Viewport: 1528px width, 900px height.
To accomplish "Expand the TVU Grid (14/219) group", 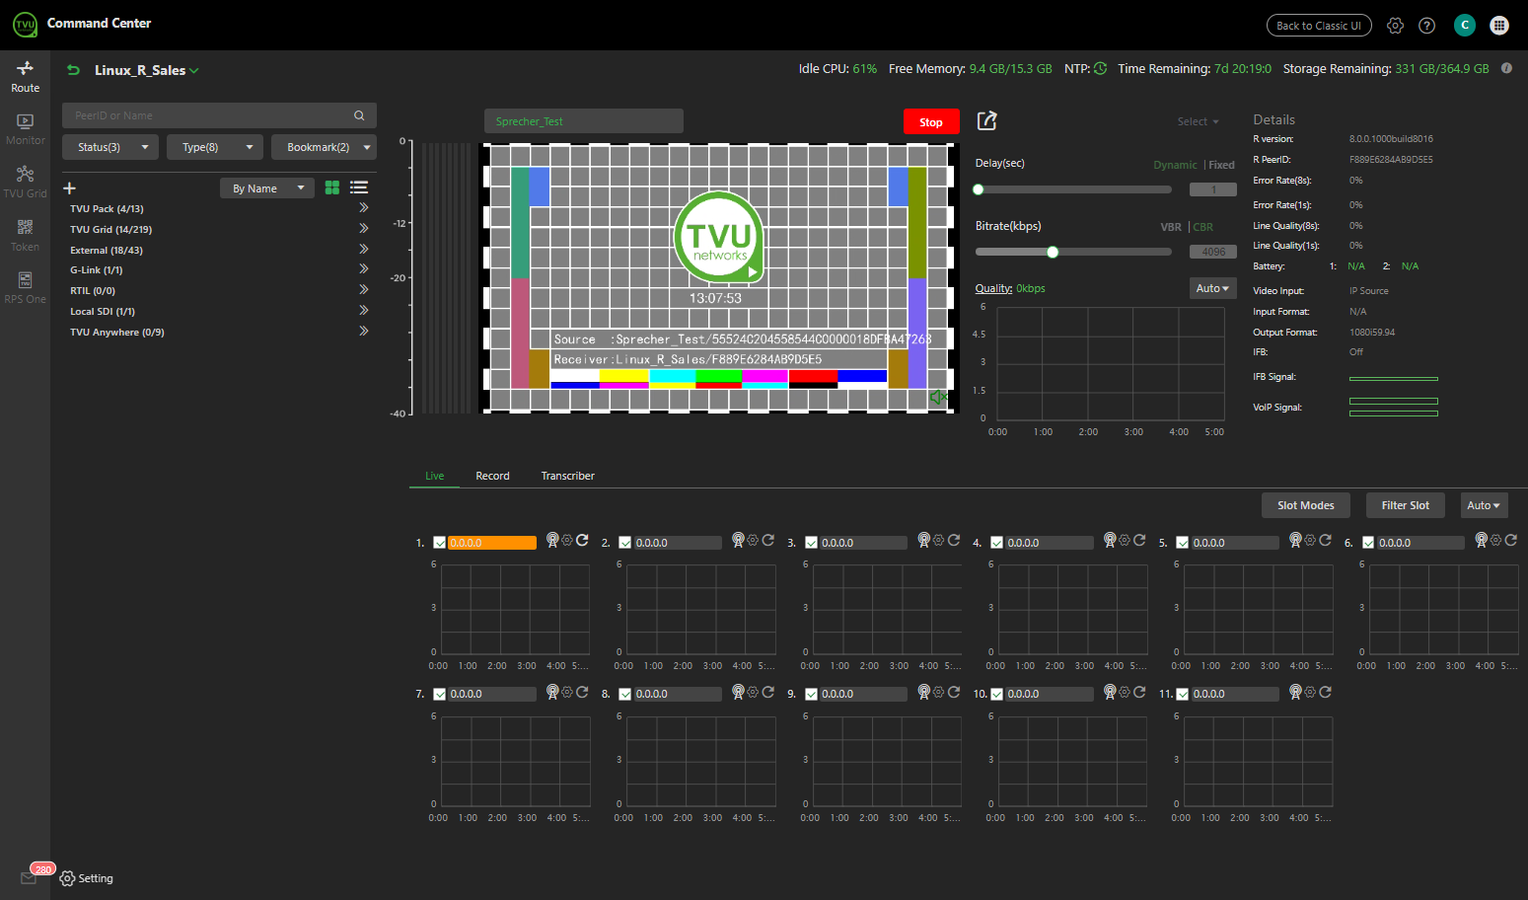I will coord(363,228).
